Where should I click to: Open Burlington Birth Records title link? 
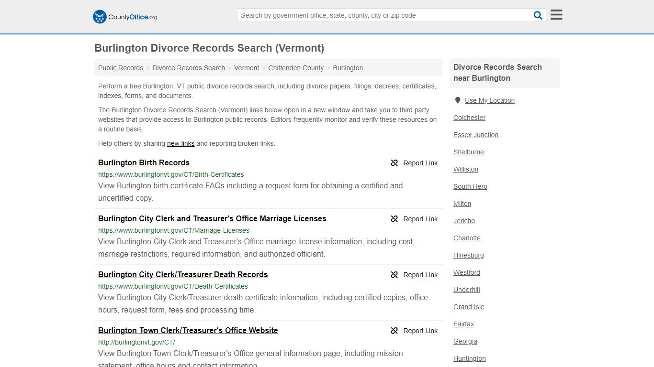click(144, 162)
